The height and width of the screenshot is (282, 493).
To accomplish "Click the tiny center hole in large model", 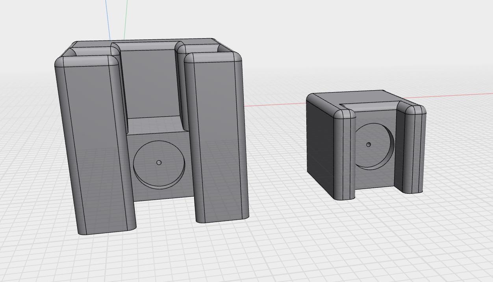I will point(159,163).
